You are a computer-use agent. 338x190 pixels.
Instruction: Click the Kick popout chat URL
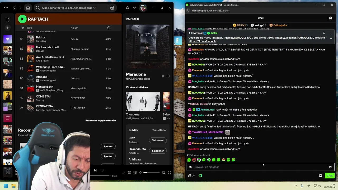coord(210,11)
